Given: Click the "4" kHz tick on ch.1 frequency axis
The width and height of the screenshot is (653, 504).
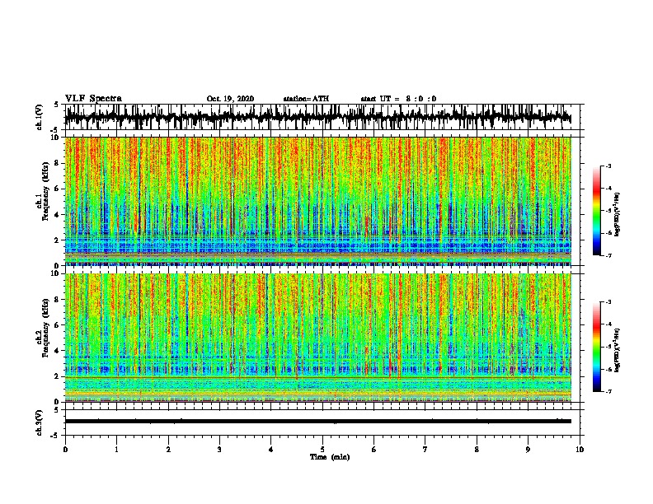Looking at the screenshot, I should [58, 215].
